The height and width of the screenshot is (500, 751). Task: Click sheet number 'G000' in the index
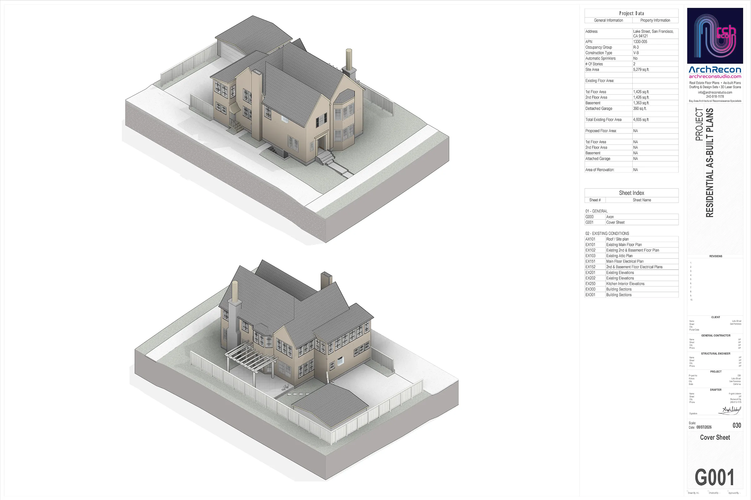590,217
